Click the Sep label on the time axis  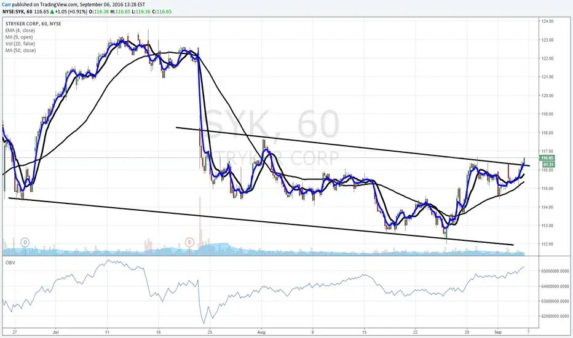coord(498,332)
